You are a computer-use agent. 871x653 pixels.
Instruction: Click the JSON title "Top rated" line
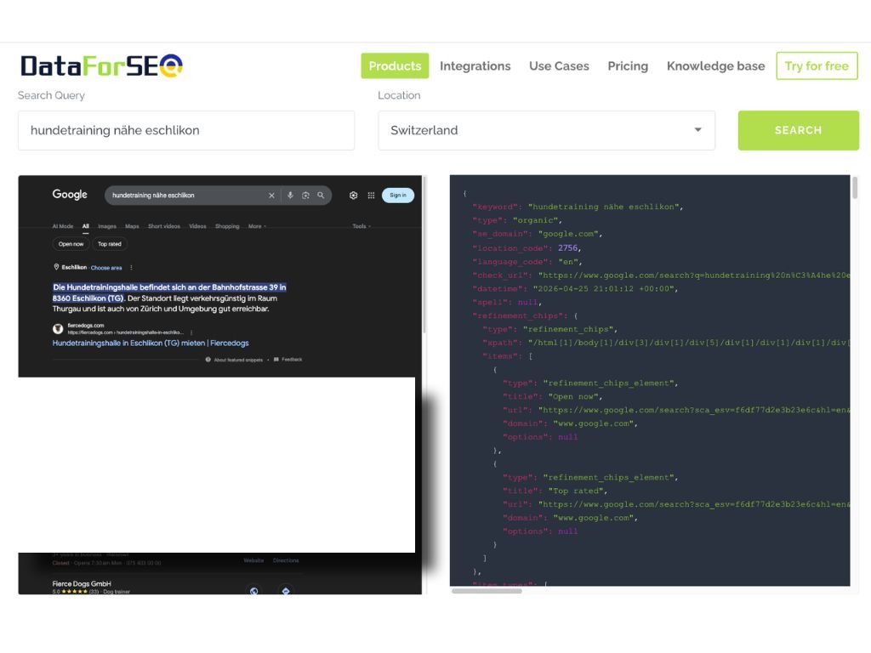click(555, 491)
